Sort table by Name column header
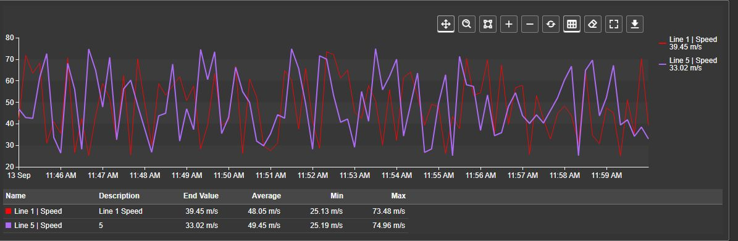This screenshot has width=738, height=241. click(x=15, y=196)
